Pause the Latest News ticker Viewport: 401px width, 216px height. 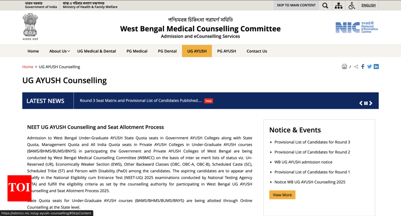(366, 103)
